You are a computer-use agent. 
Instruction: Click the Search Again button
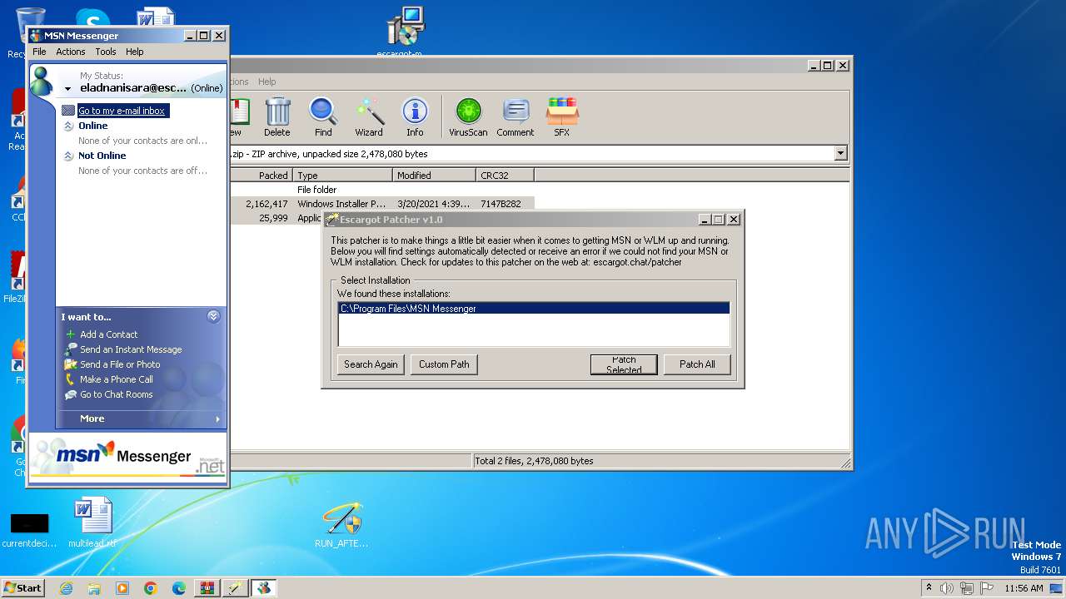pos(371,364)
